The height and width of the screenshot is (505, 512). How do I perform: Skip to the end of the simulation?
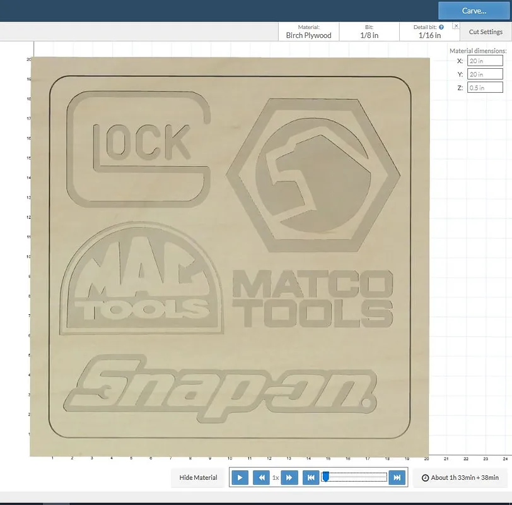[x=397, y=478]
